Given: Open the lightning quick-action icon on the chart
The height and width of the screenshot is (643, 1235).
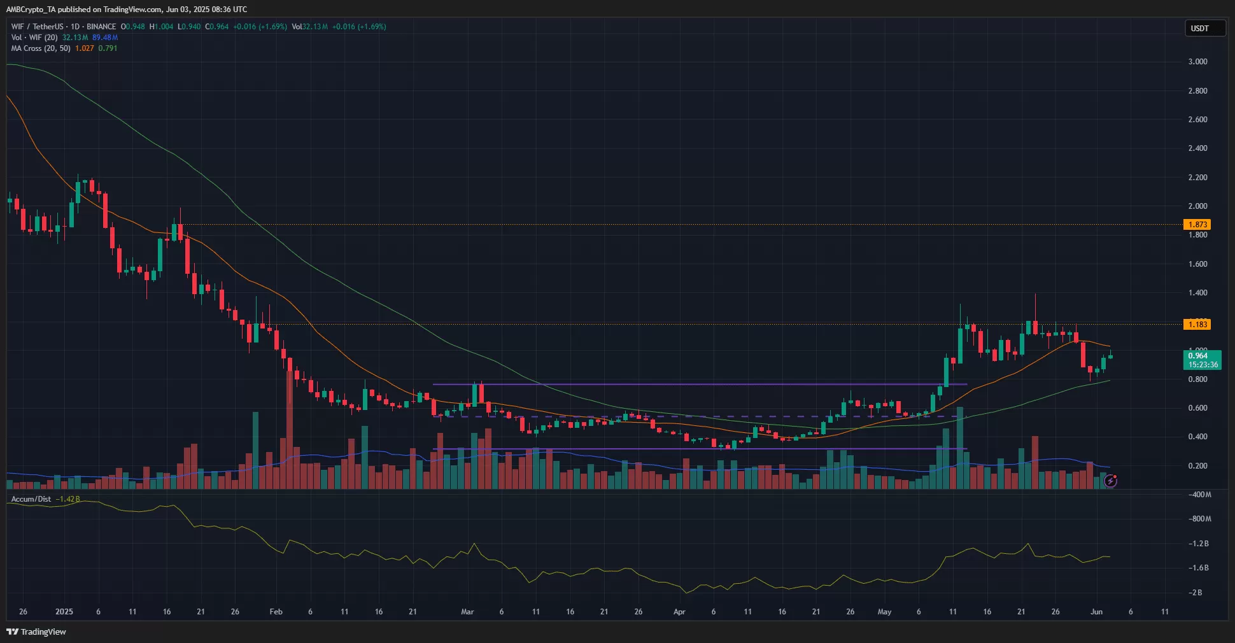Looking at the screenshot, I should coord(1110,481).
